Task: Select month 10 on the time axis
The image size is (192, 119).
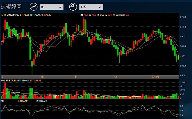Action: pyautogui.click(x=42, y=77)
